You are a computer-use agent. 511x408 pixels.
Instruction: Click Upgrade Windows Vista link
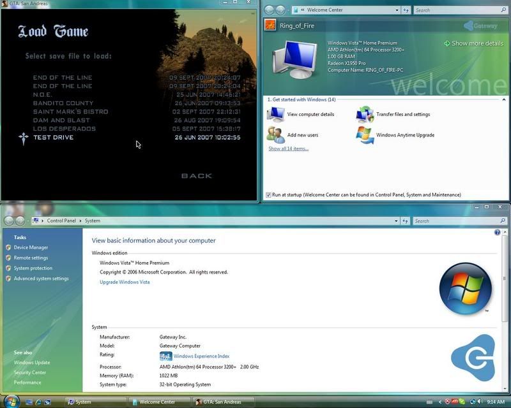click(x=125, y=282)
